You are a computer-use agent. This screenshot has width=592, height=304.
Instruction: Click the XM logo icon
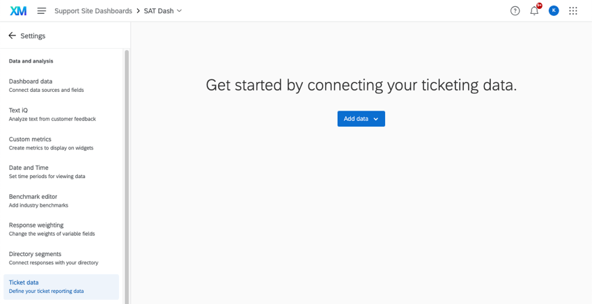tap(18, 11)
